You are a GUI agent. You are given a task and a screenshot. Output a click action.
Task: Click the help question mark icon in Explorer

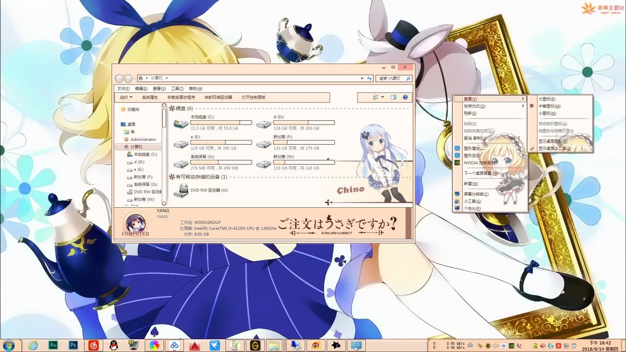click(405, 97)
